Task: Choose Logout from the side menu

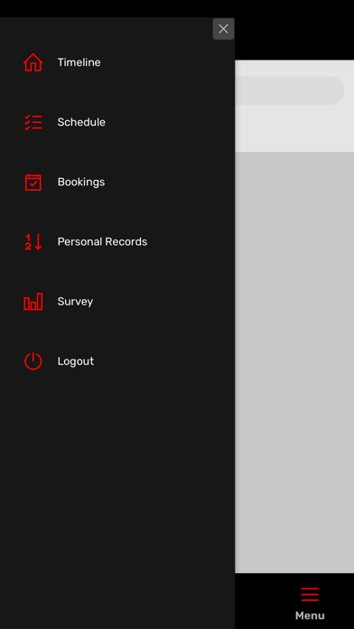Action: point(75,361)
